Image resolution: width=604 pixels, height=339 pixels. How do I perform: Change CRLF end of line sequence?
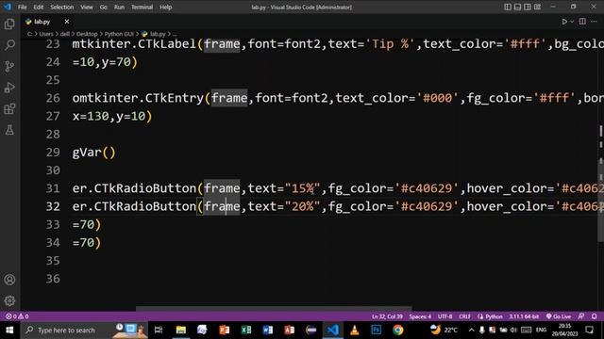[x=464, y=316]
